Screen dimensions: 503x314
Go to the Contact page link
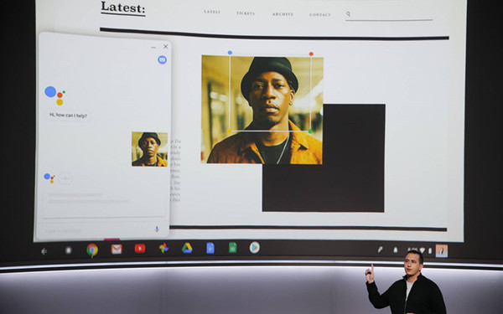(320, 15)
